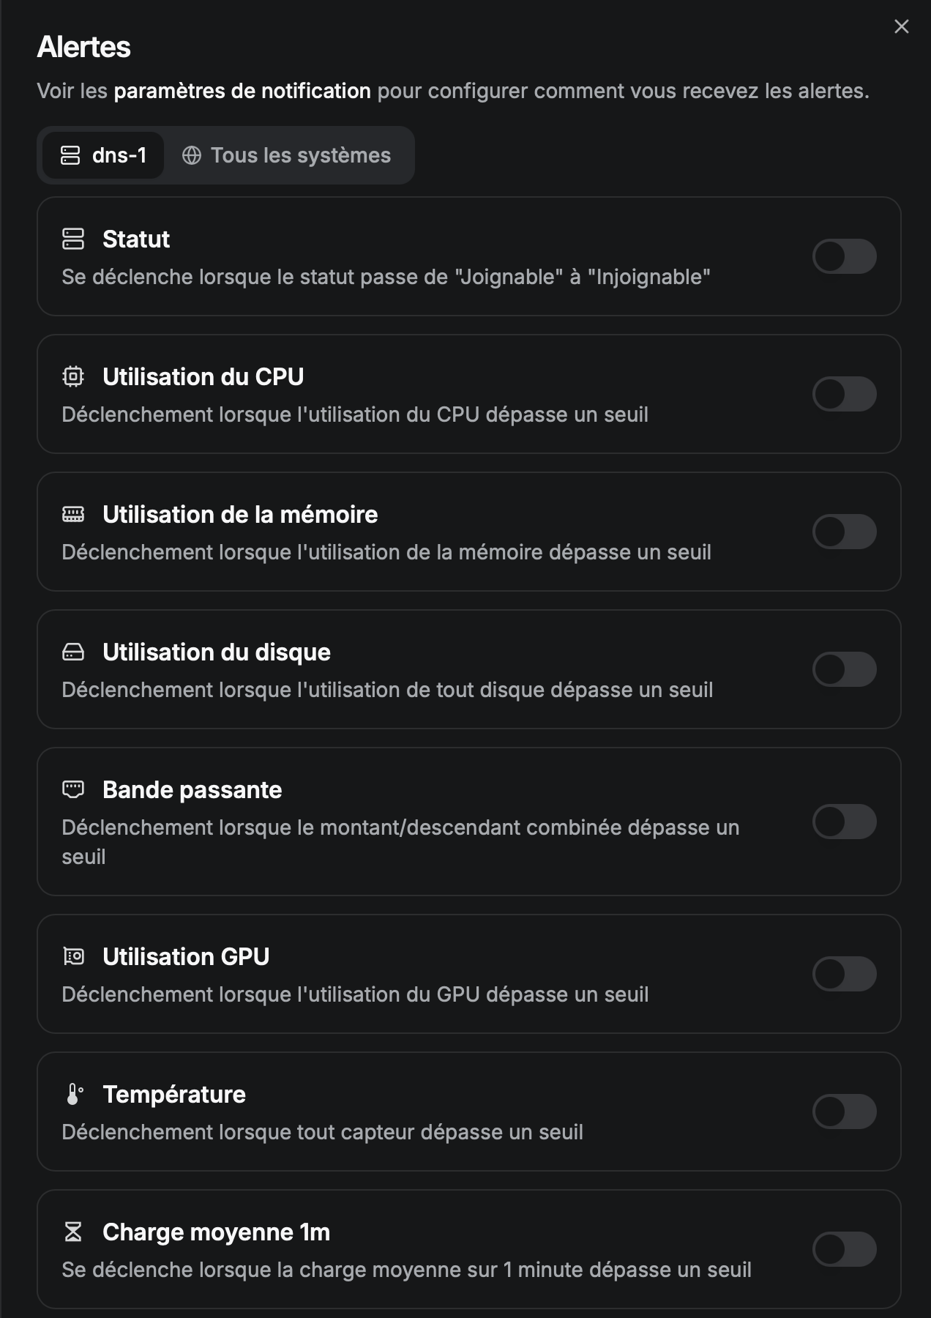Click the Bande passante network icon

tap(73, 789)
